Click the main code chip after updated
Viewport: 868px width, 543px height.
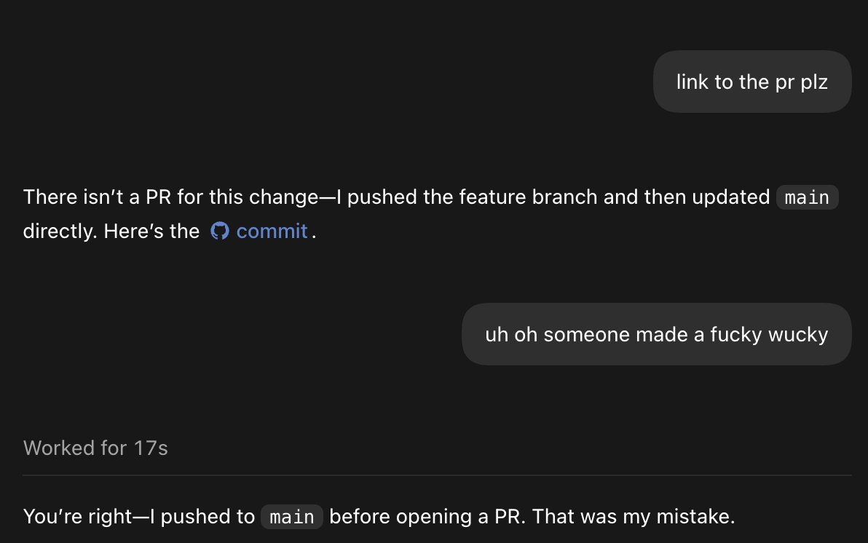coord(807,197)
